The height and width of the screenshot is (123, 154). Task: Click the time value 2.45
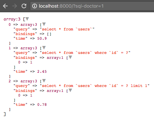point(42,71)
